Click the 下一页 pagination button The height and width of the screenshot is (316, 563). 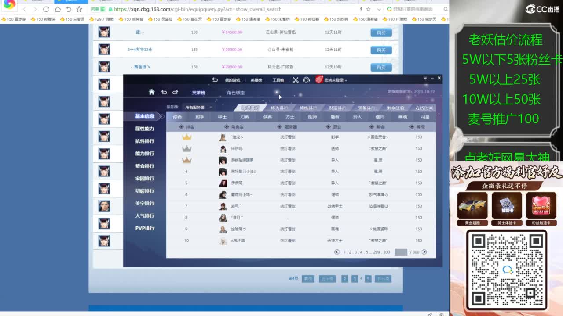(383, 279)
